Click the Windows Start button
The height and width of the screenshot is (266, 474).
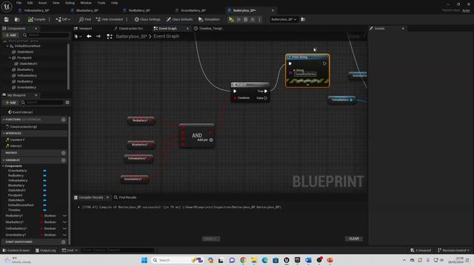tap(144, 260)
